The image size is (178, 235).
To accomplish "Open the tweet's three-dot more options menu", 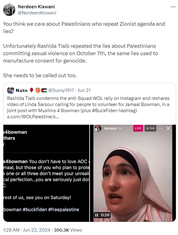I will 173,7.
